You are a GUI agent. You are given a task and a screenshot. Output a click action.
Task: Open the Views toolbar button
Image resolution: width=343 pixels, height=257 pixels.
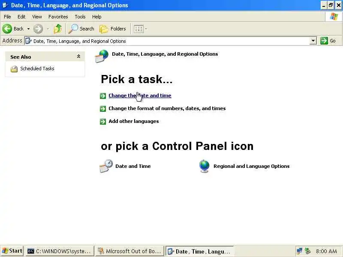click(140, 29)
